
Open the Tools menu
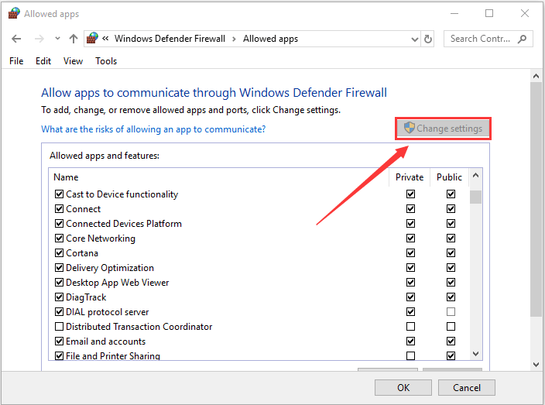(106, 61)
